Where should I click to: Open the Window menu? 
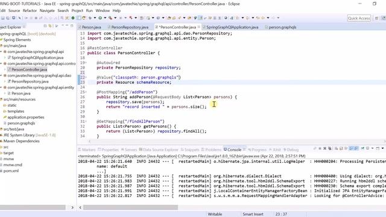pyautogui.click(x=103, y=11)
